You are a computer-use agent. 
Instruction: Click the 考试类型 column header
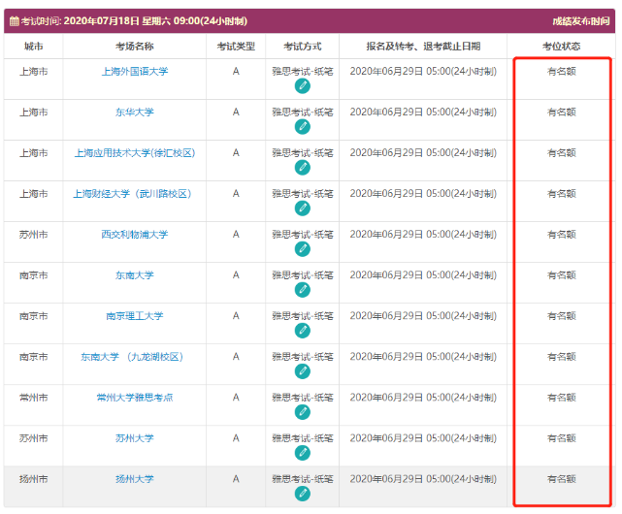236,47
